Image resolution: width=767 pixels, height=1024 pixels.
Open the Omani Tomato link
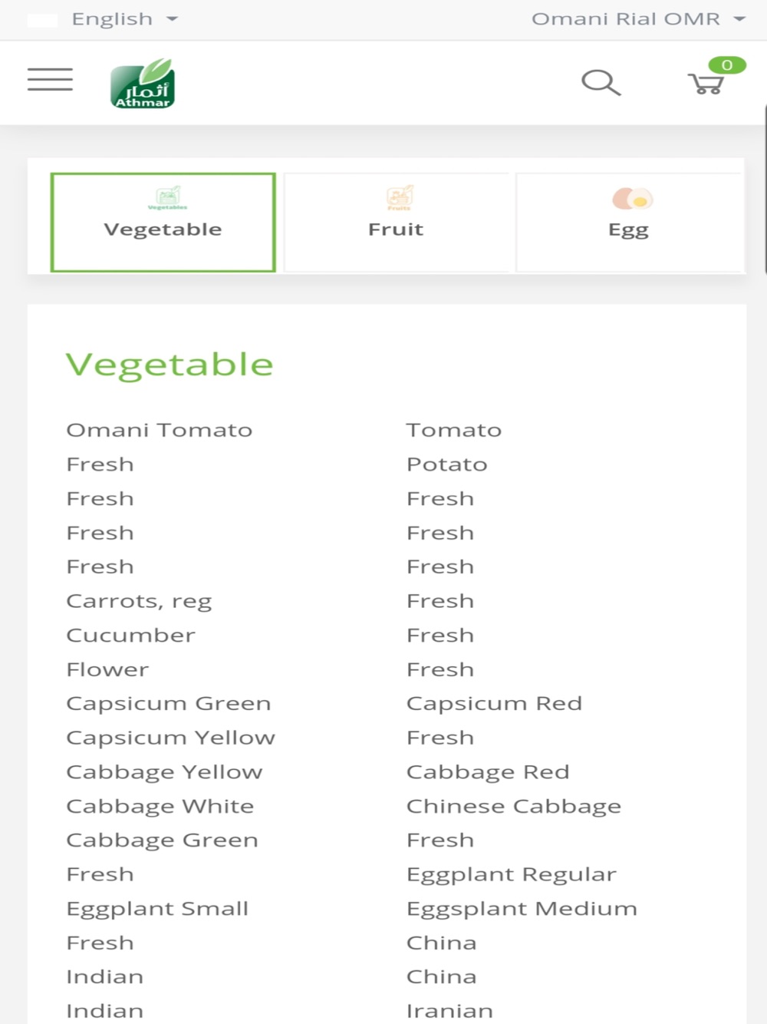[x=160, y=430]
